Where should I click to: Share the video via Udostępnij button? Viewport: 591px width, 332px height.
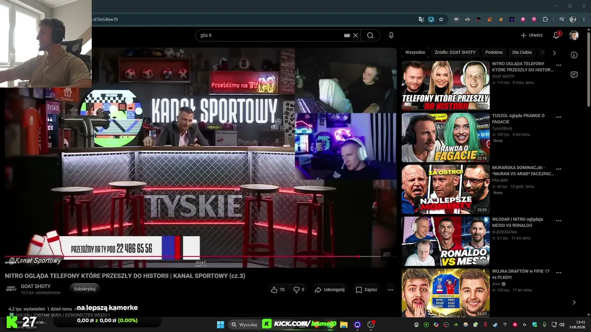tap(330, 290)
